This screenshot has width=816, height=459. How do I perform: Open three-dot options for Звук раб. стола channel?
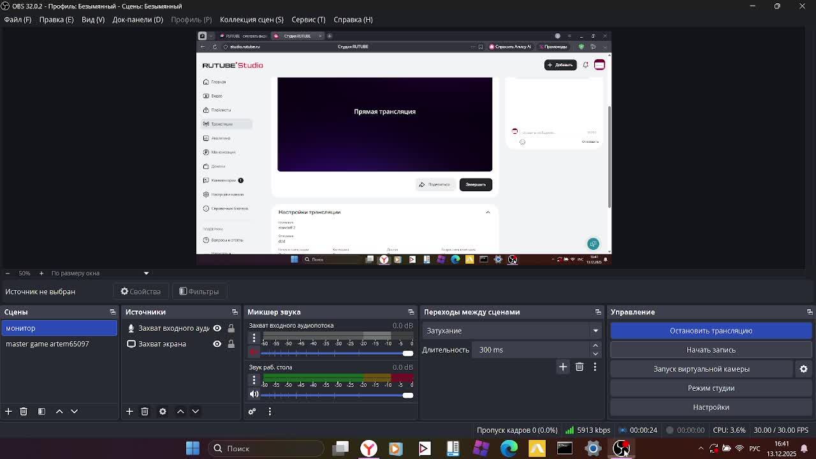point(254,379)
